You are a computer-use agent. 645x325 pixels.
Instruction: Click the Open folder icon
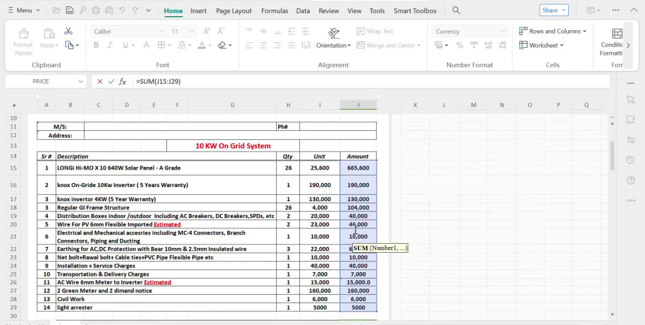point(56,10)
